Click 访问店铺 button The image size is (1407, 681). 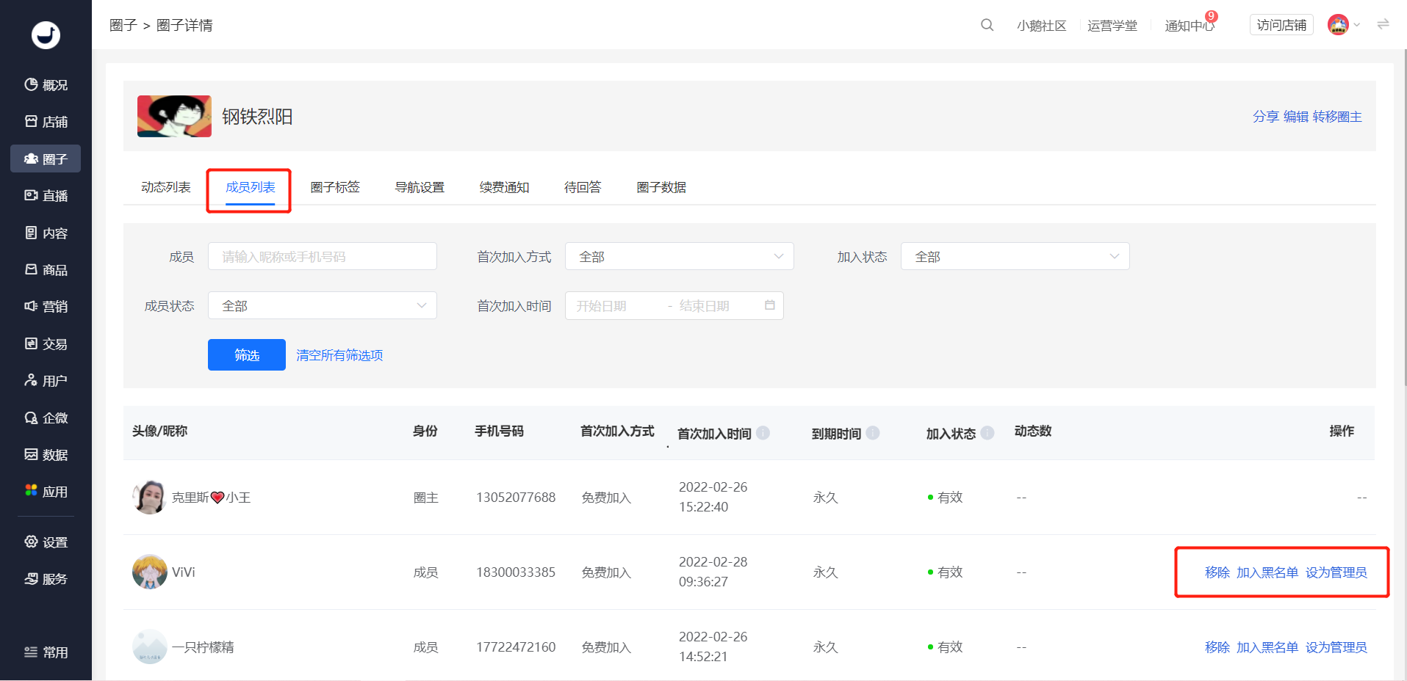pyautogui.click(x=1281, y=25)
